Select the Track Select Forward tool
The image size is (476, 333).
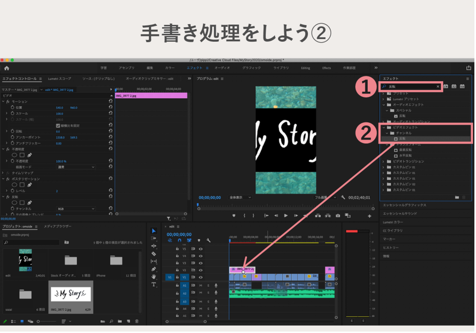154,239
